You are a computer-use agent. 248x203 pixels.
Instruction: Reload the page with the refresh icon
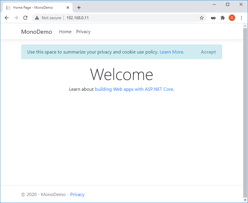coord(25,18)
